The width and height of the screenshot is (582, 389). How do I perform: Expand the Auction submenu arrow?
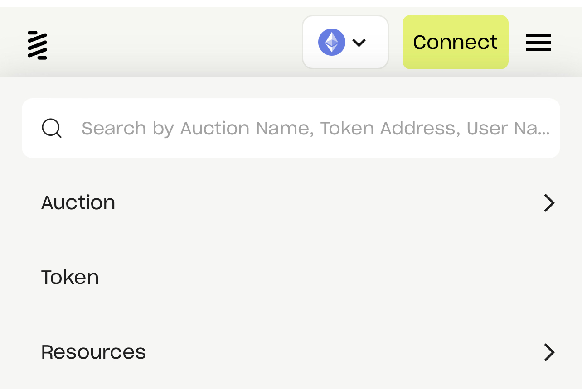pyautogui.click(x=549, y=203)
